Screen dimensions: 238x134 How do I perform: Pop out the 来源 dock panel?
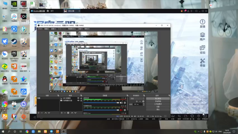coord(81,96)
